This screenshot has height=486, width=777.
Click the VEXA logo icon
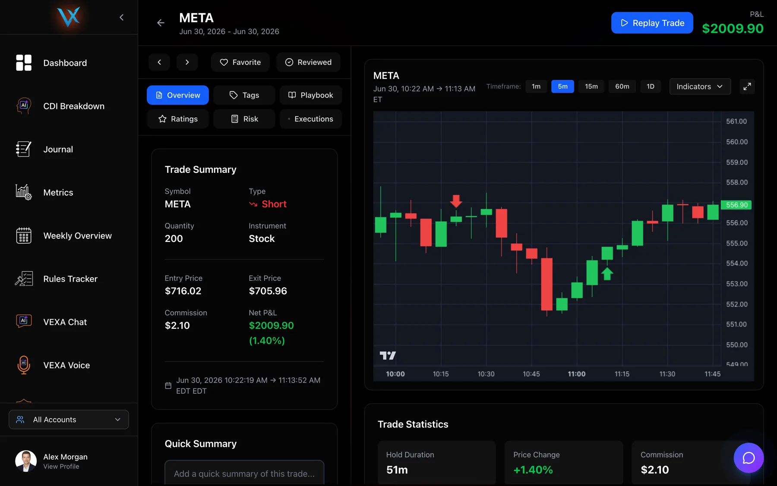point(69,17)
